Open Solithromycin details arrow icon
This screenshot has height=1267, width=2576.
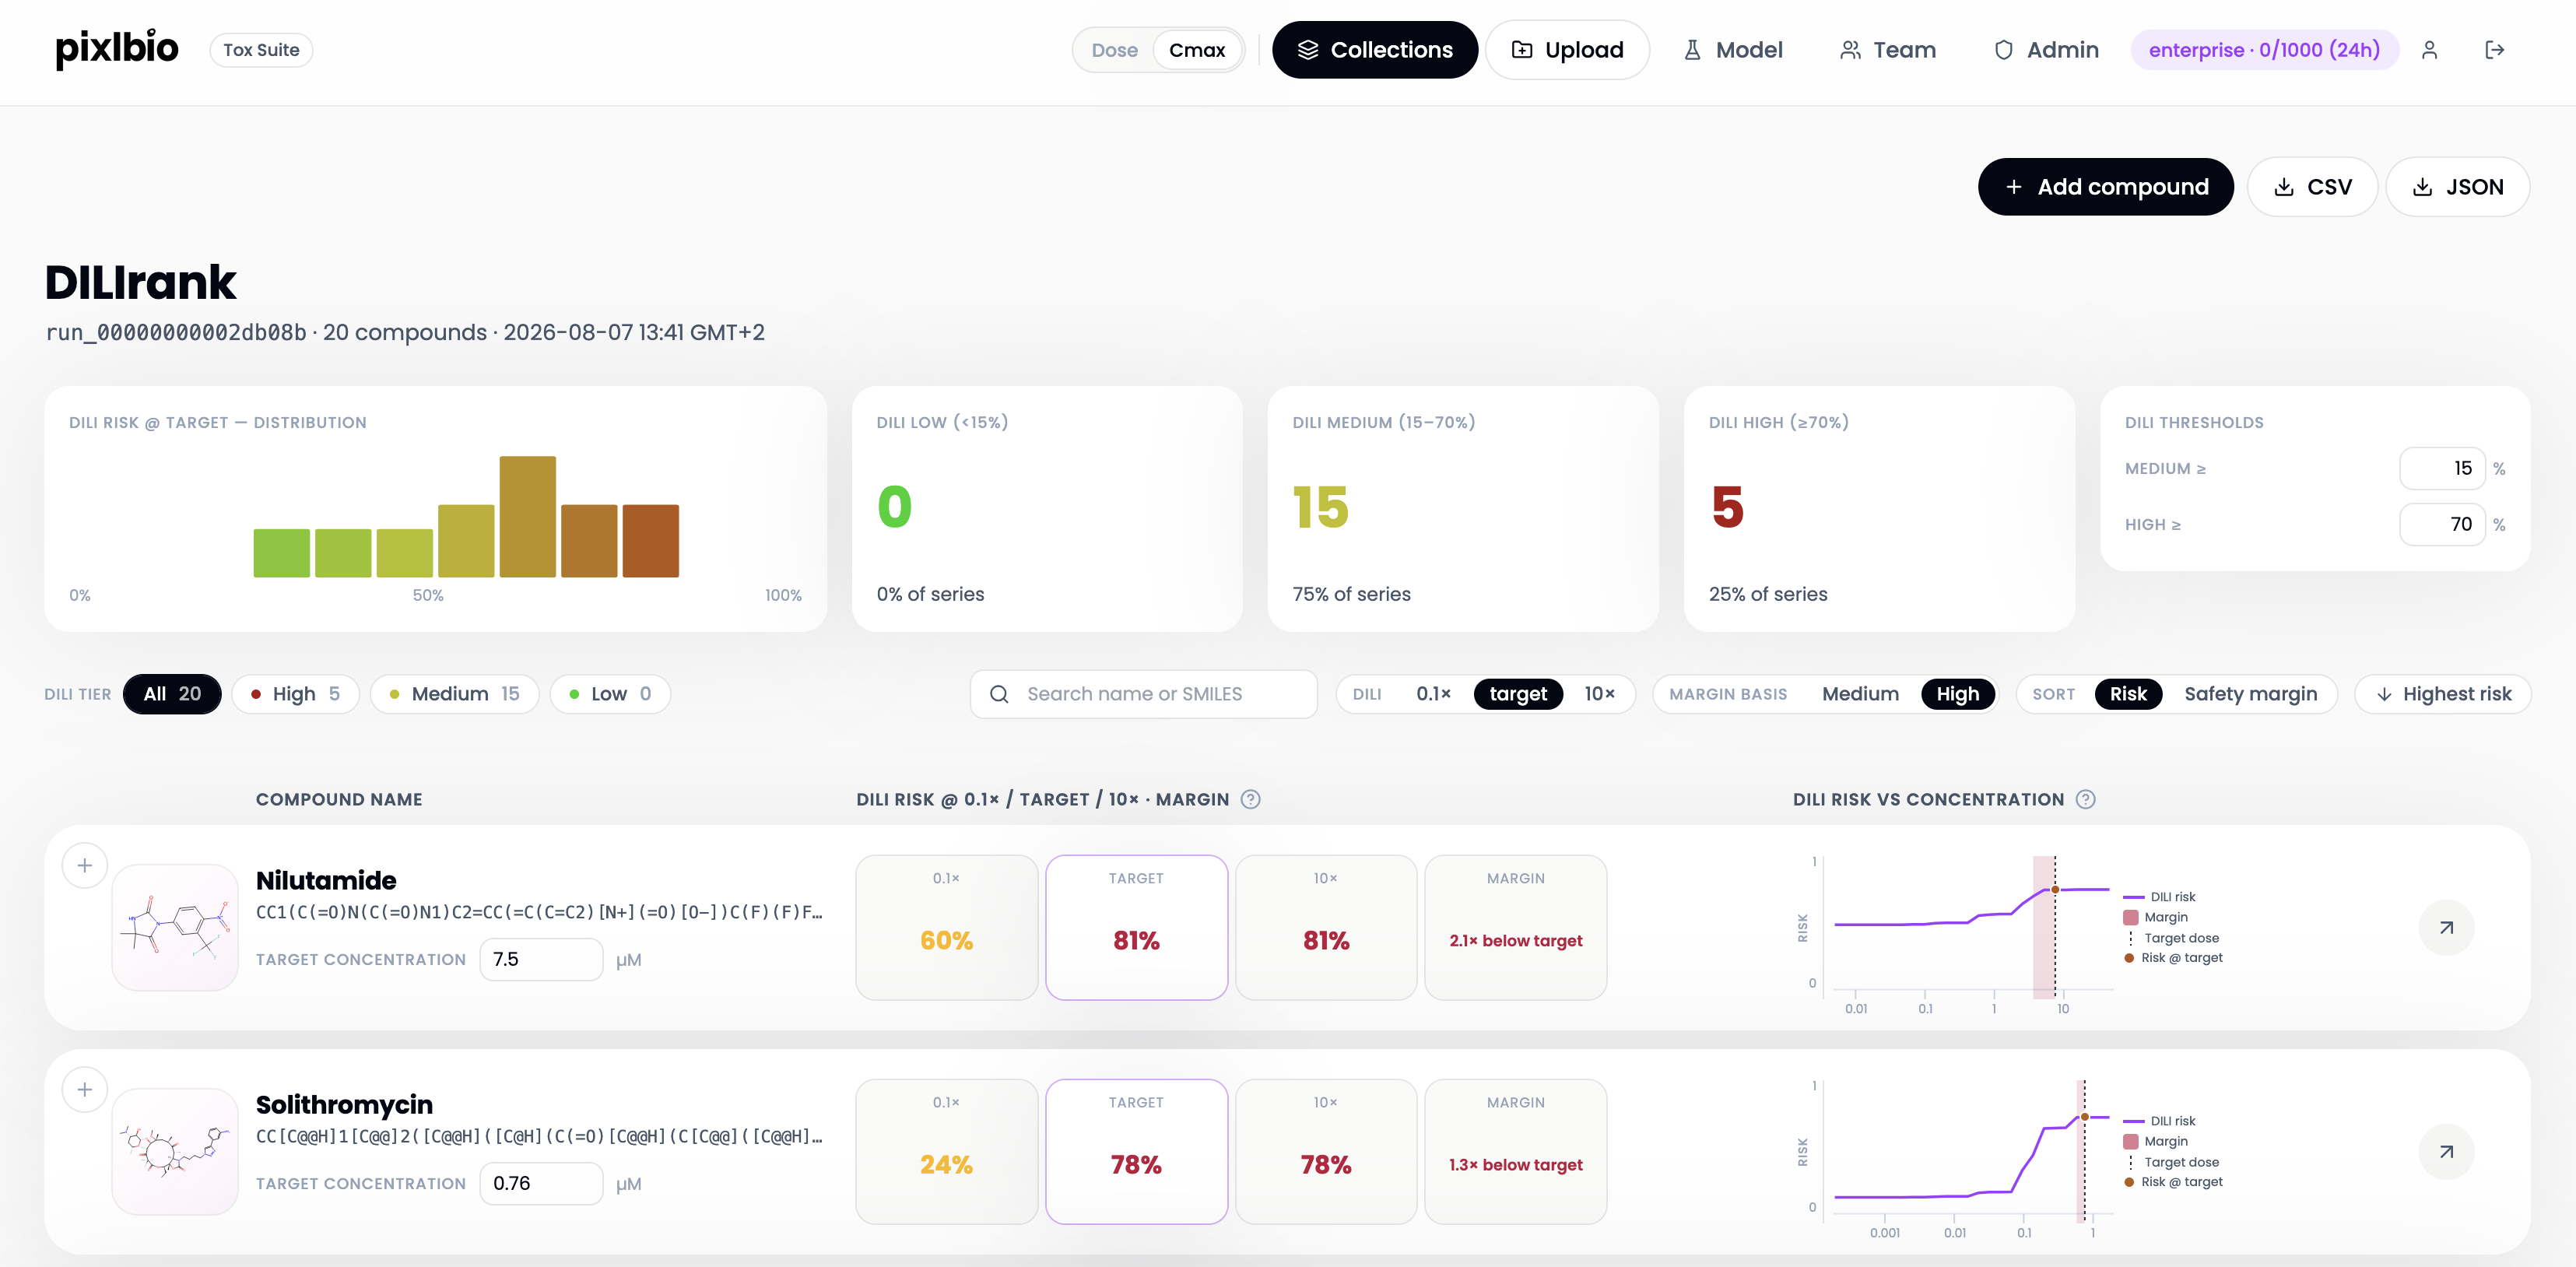click(2446, 1152)
